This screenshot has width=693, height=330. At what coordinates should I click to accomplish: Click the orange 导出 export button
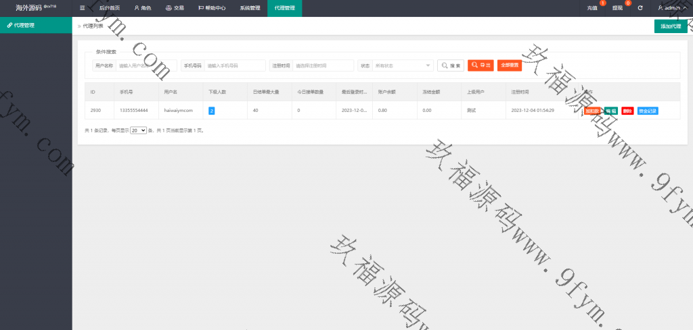click(x=480, y=65)
